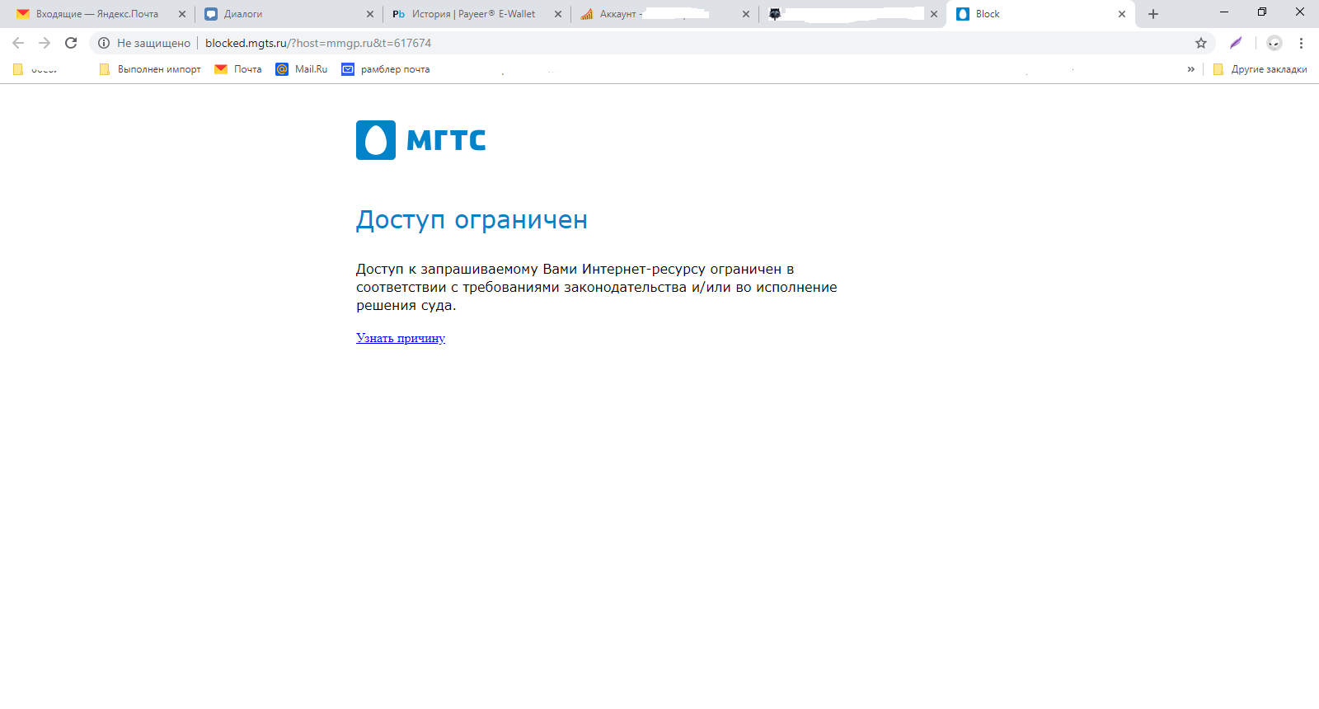Expand the hidden bookmarks chevron
Image resolution: width=1319 pixels, height=709 pixels.
coord(1190,69)
